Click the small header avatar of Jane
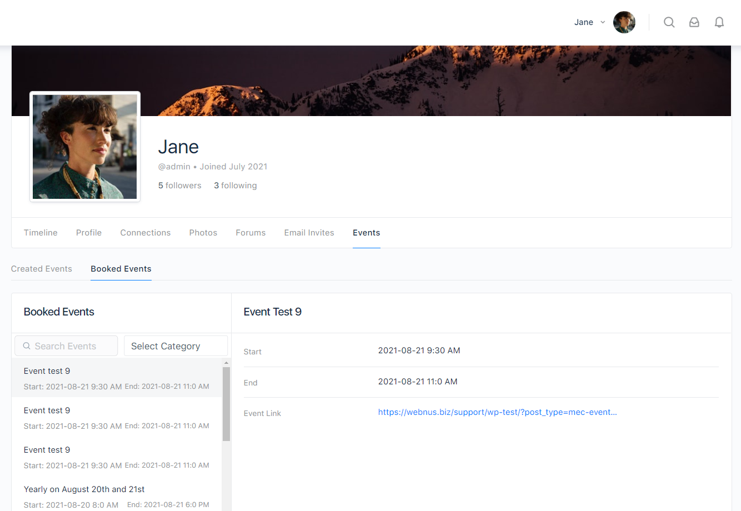Viewport: 741px width, 511px height. (x=624, y=22)
